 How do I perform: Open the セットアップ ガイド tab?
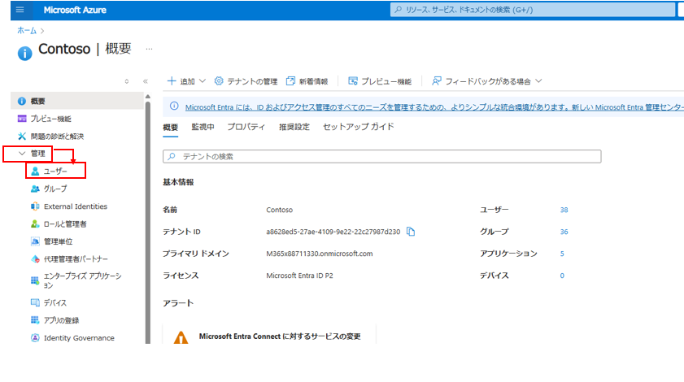pos(359,127)
